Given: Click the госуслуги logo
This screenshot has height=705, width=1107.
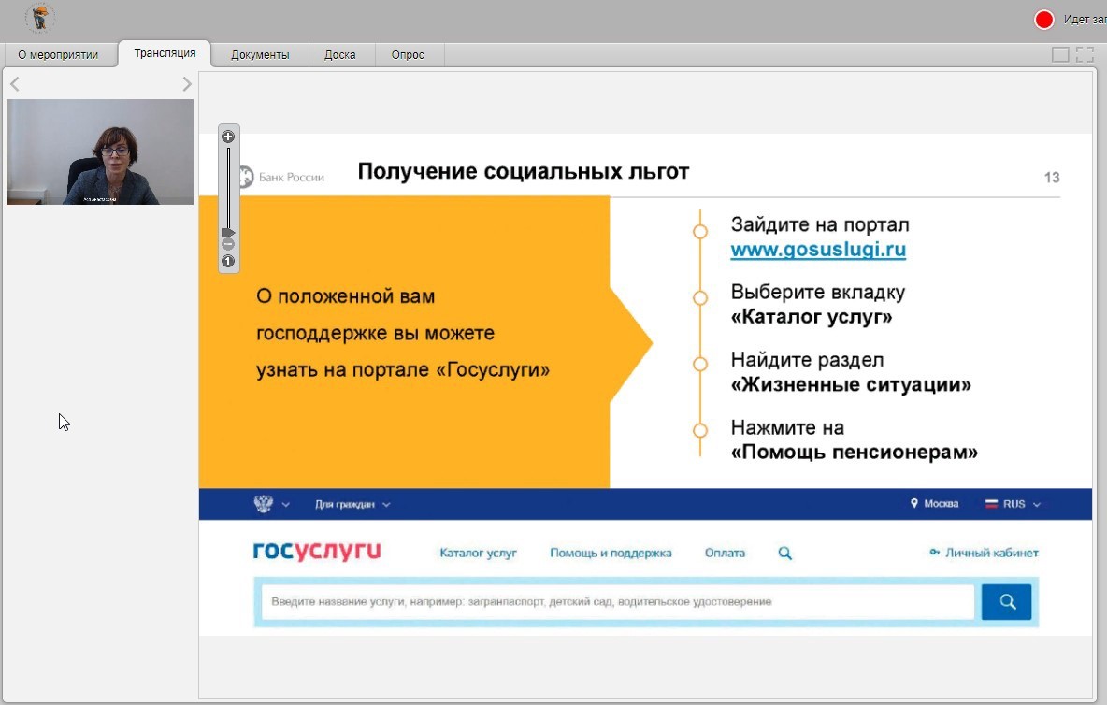Looking at the screenshot, I should click(317, 551).
